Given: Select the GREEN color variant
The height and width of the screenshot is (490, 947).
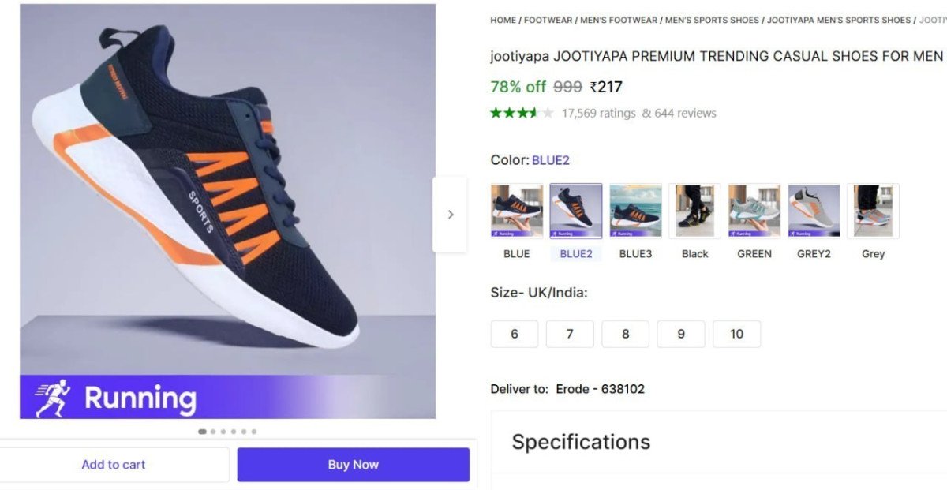Looking at the screenshot, I should point(754,210).
